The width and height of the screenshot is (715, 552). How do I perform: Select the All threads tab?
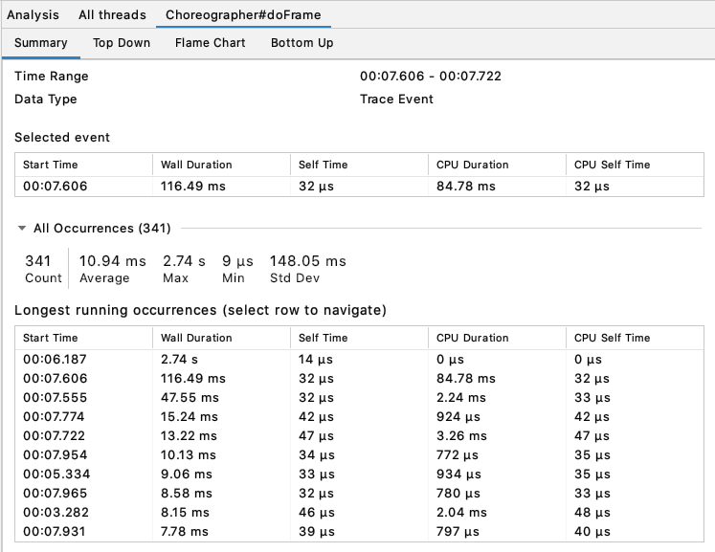(112, 15)
